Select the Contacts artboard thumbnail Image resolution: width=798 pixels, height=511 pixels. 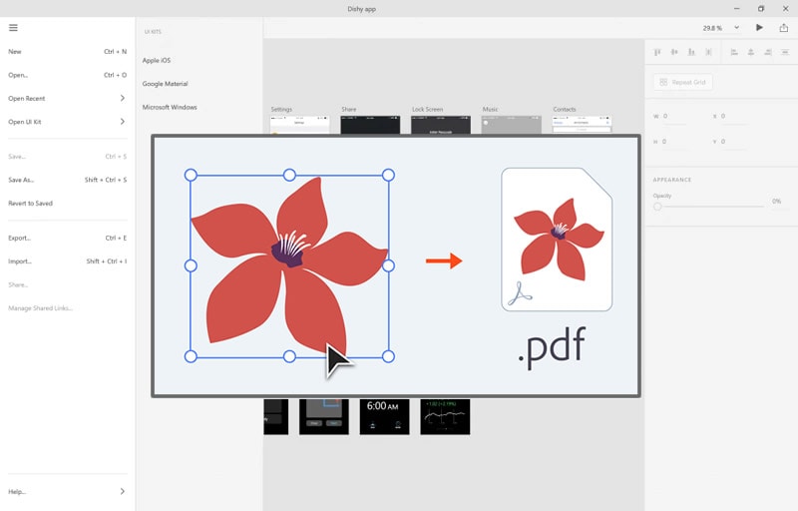583,125
